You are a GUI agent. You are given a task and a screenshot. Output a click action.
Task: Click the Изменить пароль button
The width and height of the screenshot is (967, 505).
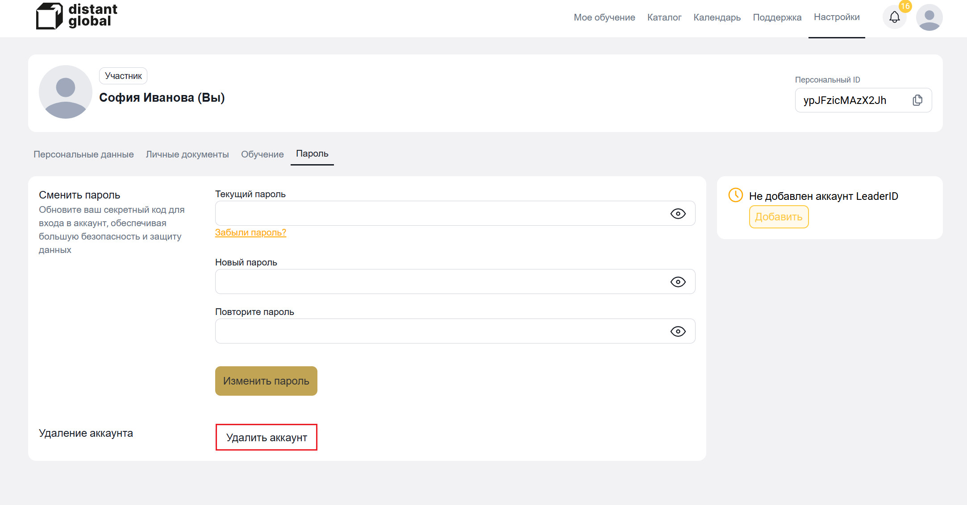pos(266,381)
